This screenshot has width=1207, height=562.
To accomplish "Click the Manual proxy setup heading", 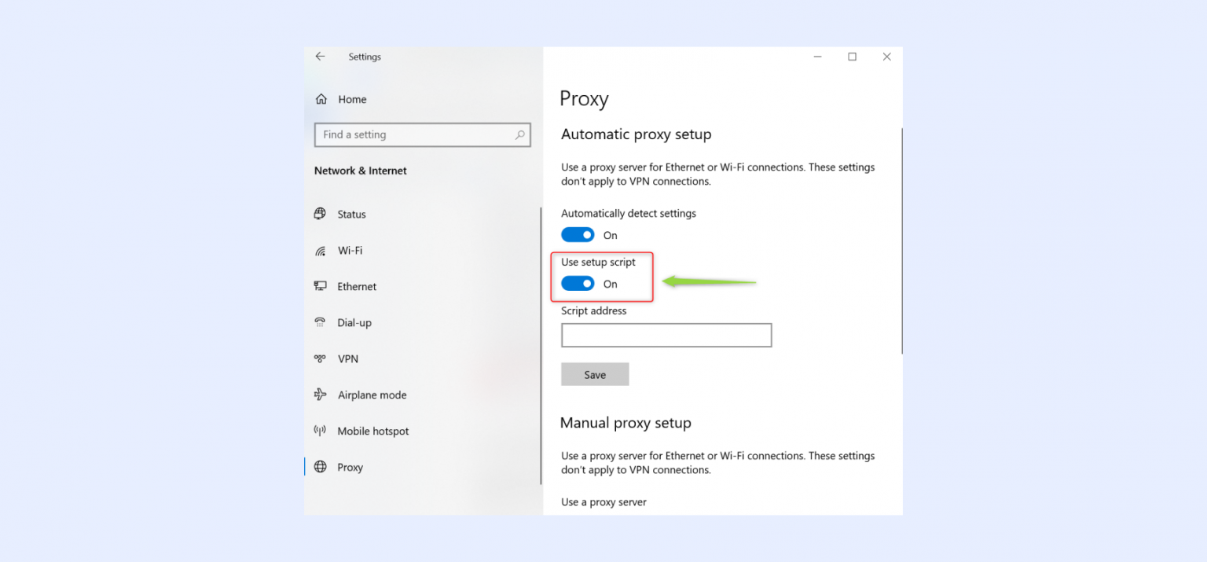I will tap(626, 423).
